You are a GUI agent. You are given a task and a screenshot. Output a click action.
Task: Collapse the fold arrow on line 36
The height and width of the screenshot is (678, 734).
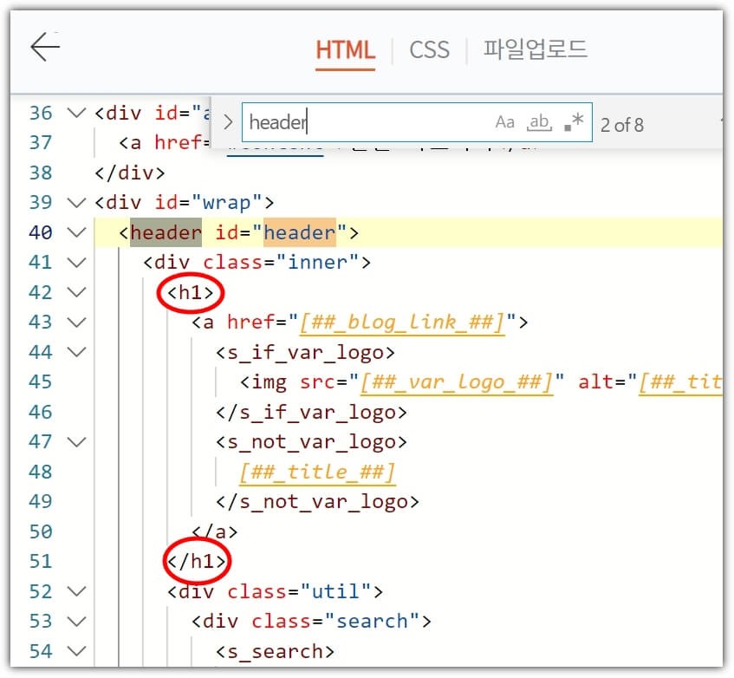click(x=76, y=112)
